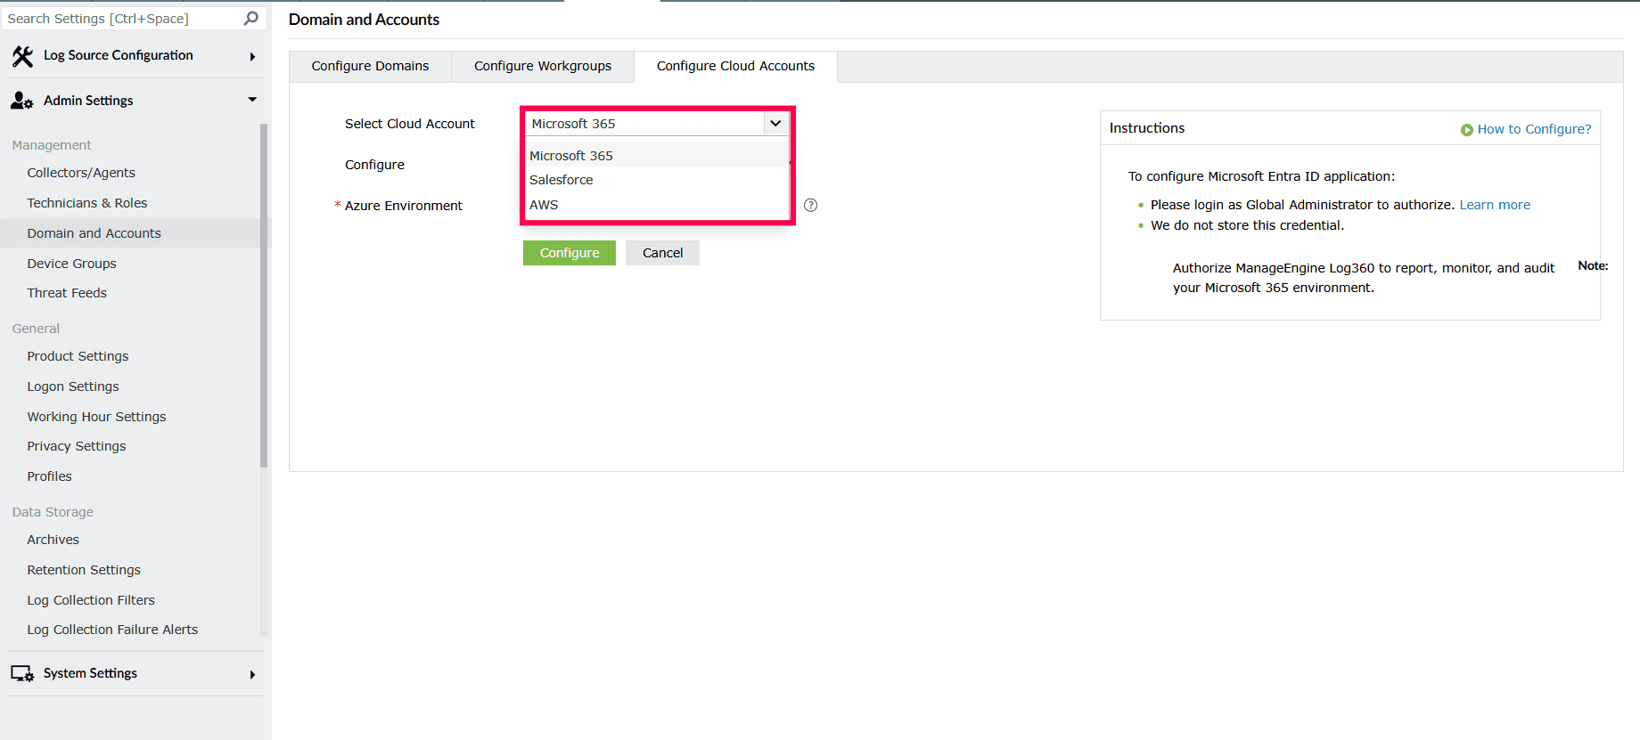This screenshot has height=740, width=1640.
Task: Click the How to Configure play icon
Action: point(1466,130)
